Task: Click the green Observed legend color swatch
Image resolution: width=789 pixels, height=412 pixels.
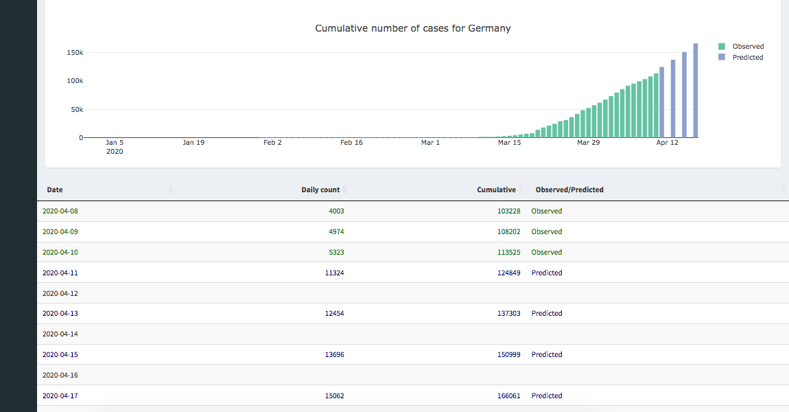Action: pyautogui.click(x=721, y=47)
